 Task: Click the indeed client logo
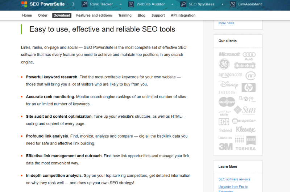225,130
